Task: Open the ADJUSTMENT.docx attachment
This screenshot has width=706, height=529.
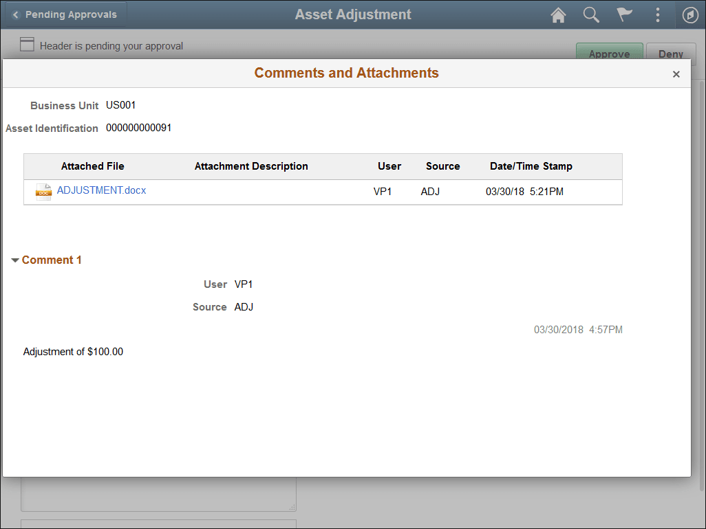Action: tap(101, 190)
